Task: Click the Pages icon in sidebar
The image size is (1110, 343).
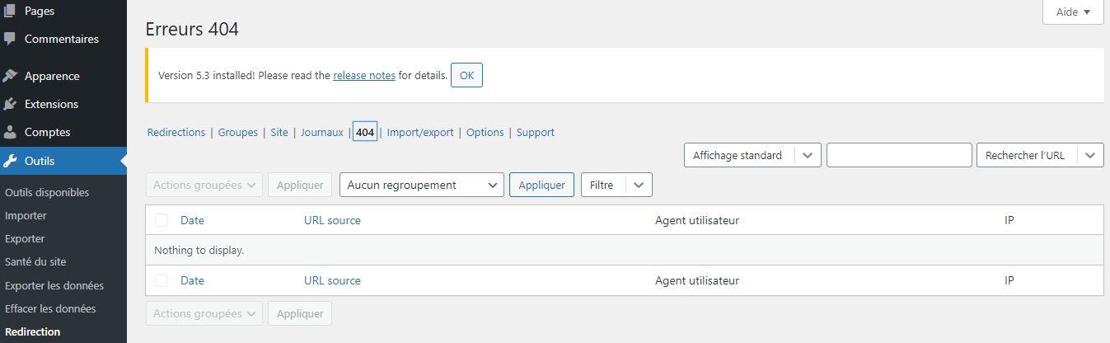Action: click(x=10, y=11)
